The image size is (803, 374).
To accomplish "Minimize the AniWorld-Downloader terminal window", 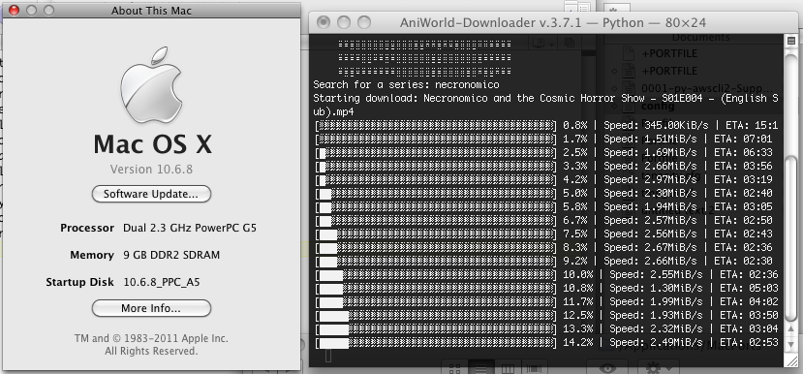I will coord(344,22).
